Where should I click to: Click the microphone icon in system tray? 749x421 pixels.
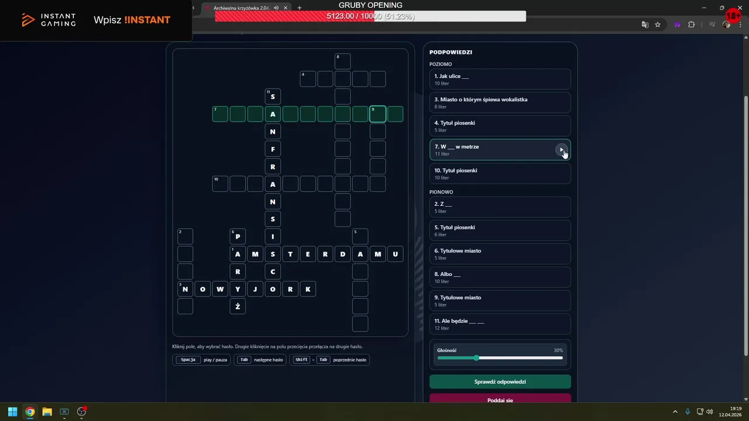[688, 412]
